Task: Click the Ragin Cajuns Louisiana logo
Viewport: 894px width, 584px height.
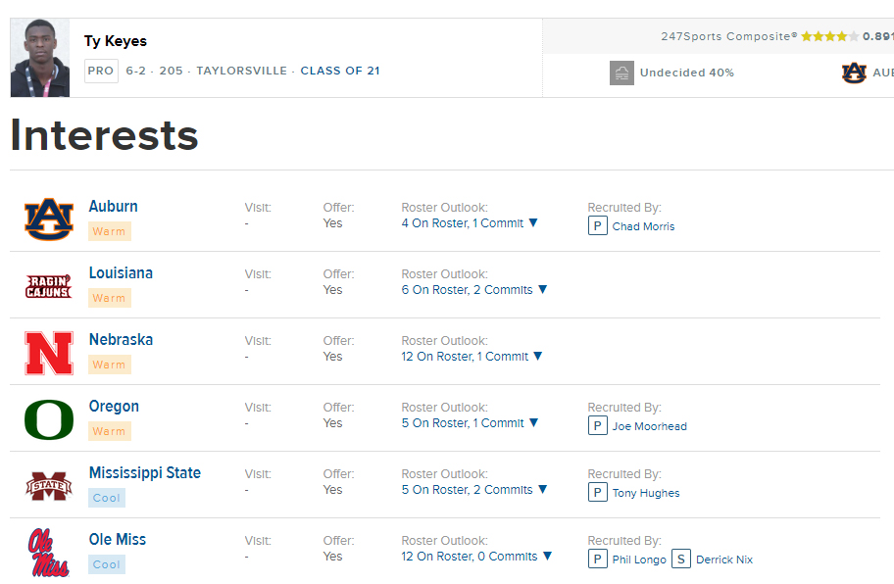Action: coord(49,286)
